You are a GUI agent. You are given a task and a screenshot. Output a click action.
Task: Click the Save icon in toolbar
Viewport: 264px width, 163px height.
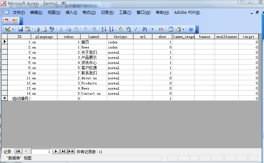click(x=21, y=29)
